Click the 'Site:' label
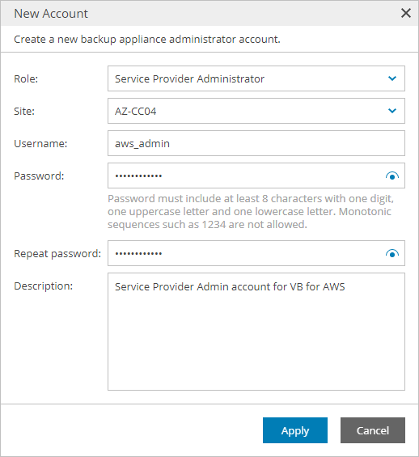The height and width of the screenshot is (457, 419). [x=24, y=111]
